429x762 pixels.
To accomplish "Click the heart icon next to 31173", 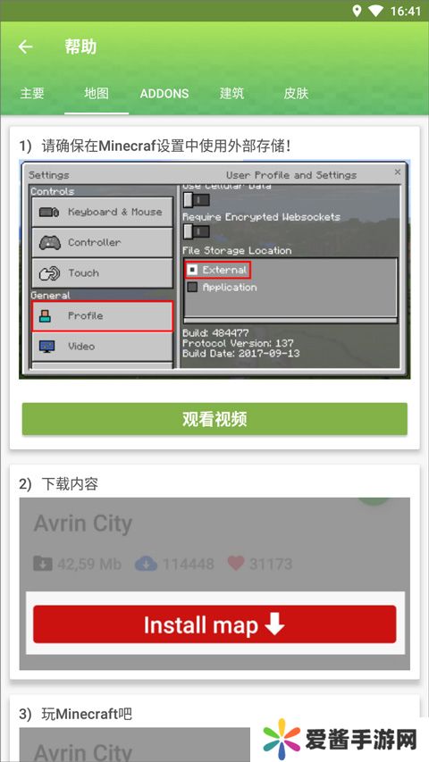I will (x=236, y=564).
